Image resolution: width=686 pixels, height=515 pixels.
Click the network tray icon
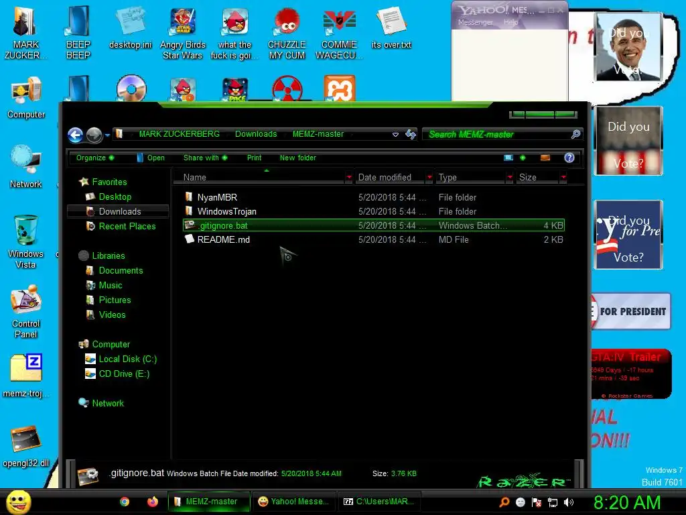point(553,502)
